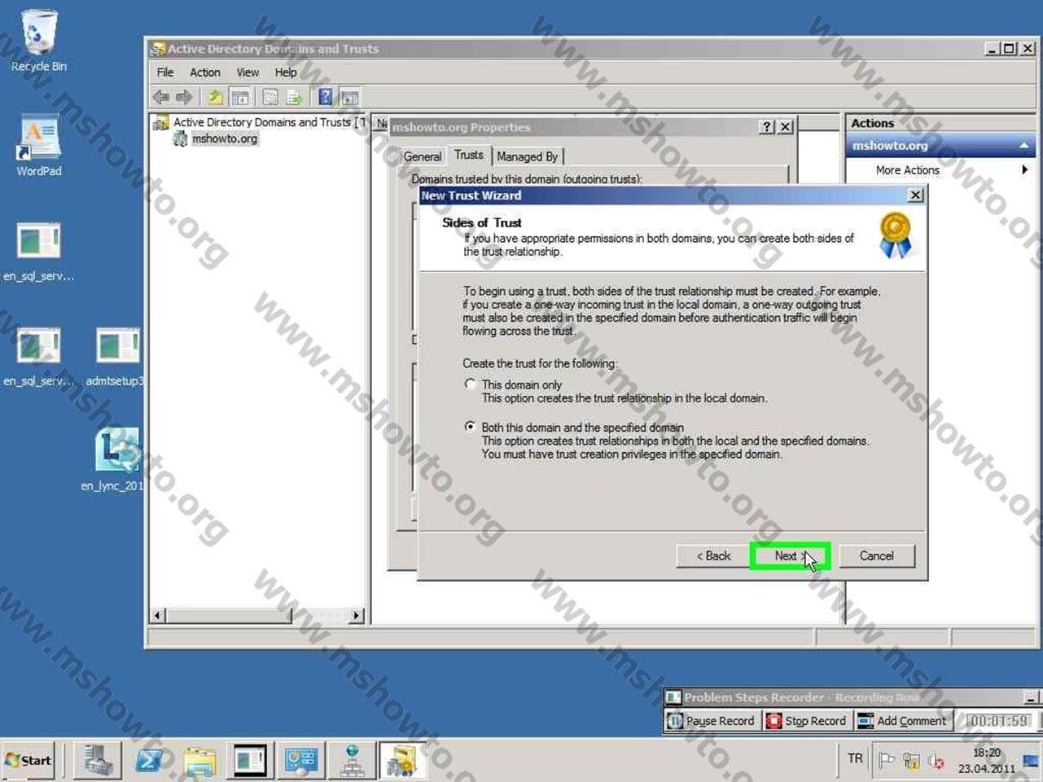Open the File menu
Image resolution: width=1043 pixels, height=782 pixels.
pyautogui.click(x=165, y=72)
